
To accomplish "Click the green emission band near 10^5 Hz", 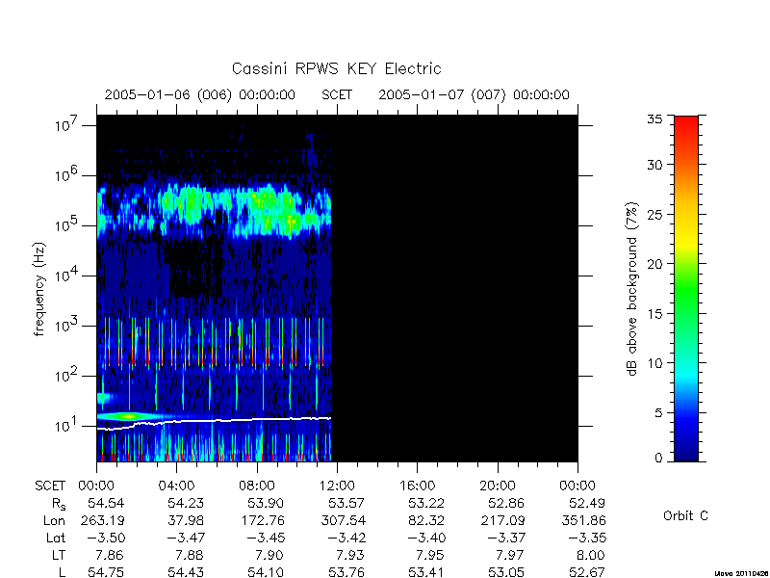I will tap(214, 209).
